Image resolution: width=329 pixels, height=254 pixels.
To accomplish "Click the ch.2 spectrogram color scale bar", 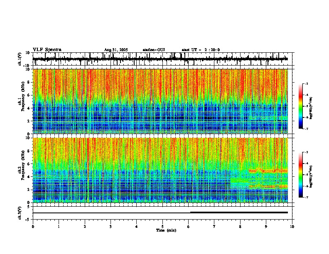I will pyautogui.click(x=301, y=175).
